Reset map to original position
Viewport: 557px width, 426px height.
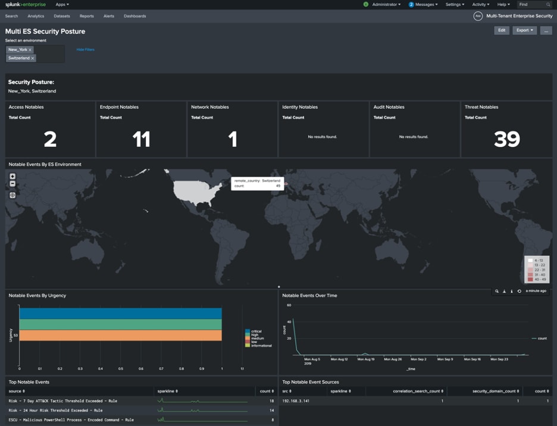12,195
